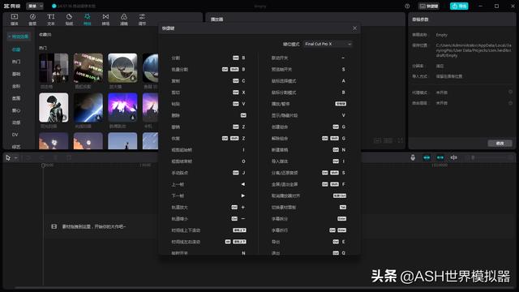
Task: Toggle the auto-snap icon in the timeline toolbar
Action: 440,157
